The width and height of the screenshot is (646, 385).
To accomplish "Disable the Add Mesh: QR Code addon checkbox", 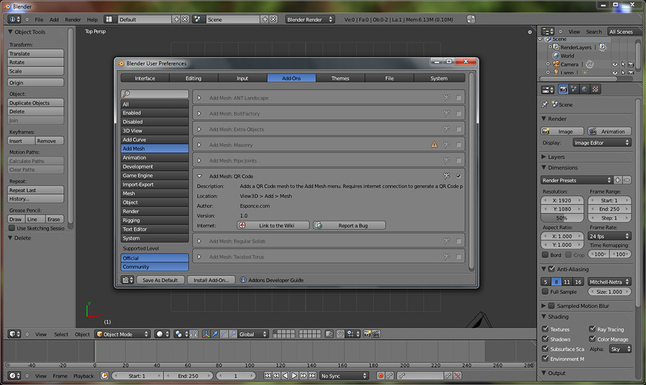I will point(459,176).
